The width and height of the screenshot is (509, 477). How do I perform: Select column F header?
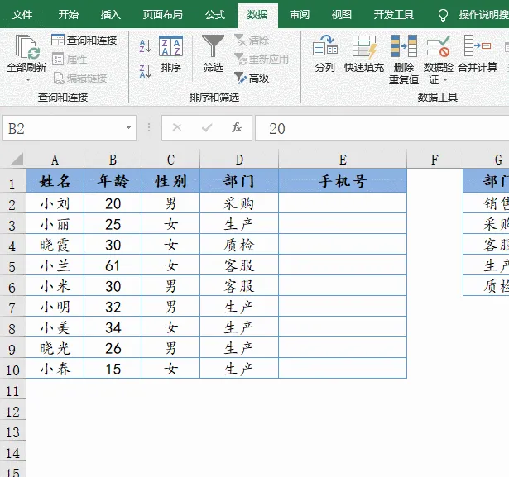[x=435, y=160]
